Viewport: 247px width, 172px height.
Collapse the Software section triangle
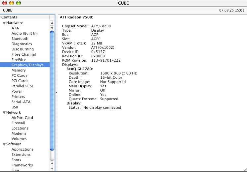point(4,144)
